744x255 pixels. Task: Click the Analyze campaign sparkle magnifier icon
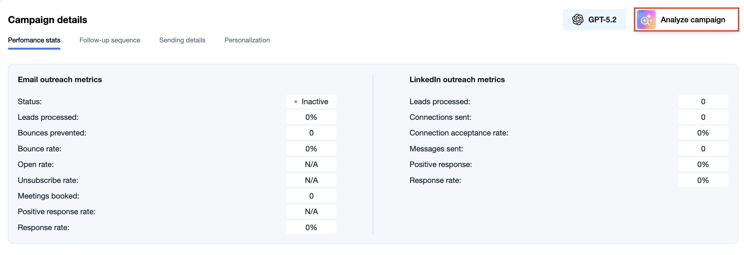tap(646, 20)
